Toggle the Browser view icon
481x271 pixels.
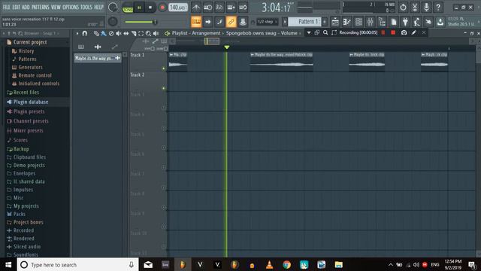pos(382,22)
